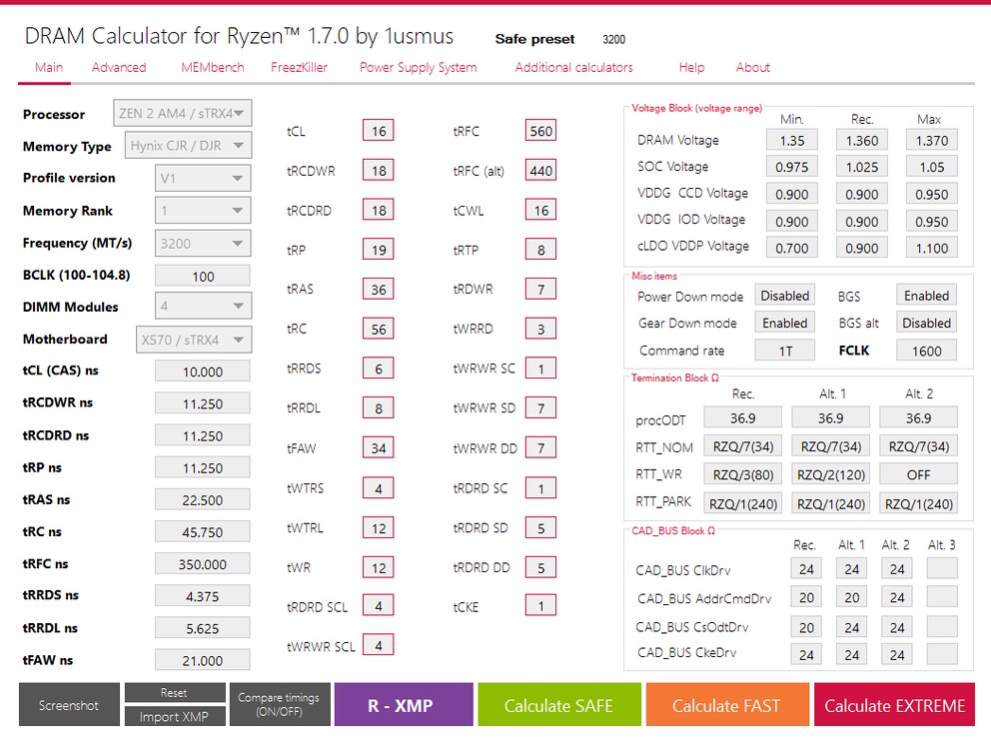Click the tRC ns value 45.750
The height and width of the screenshot is (744, 991).
(x=202, y=532)
